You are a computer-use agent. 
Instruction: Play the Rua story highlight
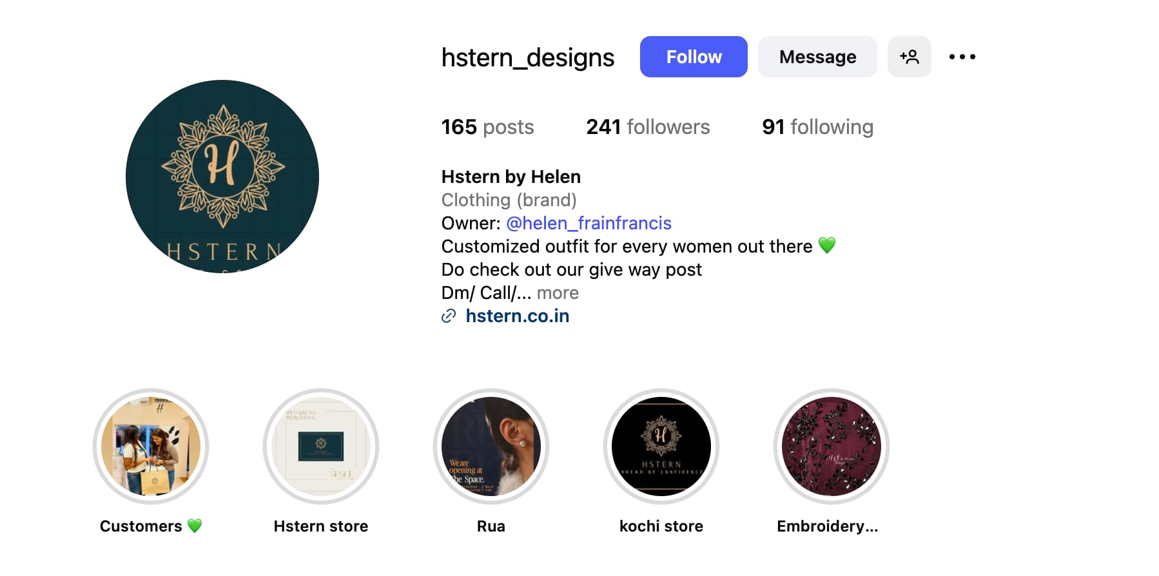[491, 446]
